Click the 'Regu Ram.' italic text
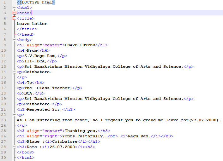Screen dimensions: 223x161 [139, 136]
